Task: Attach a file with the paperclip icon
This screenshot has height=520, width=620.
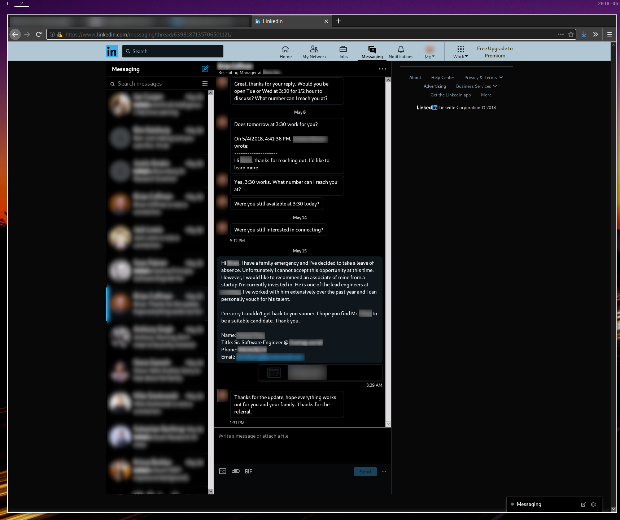Action: [x=236, y=471]
